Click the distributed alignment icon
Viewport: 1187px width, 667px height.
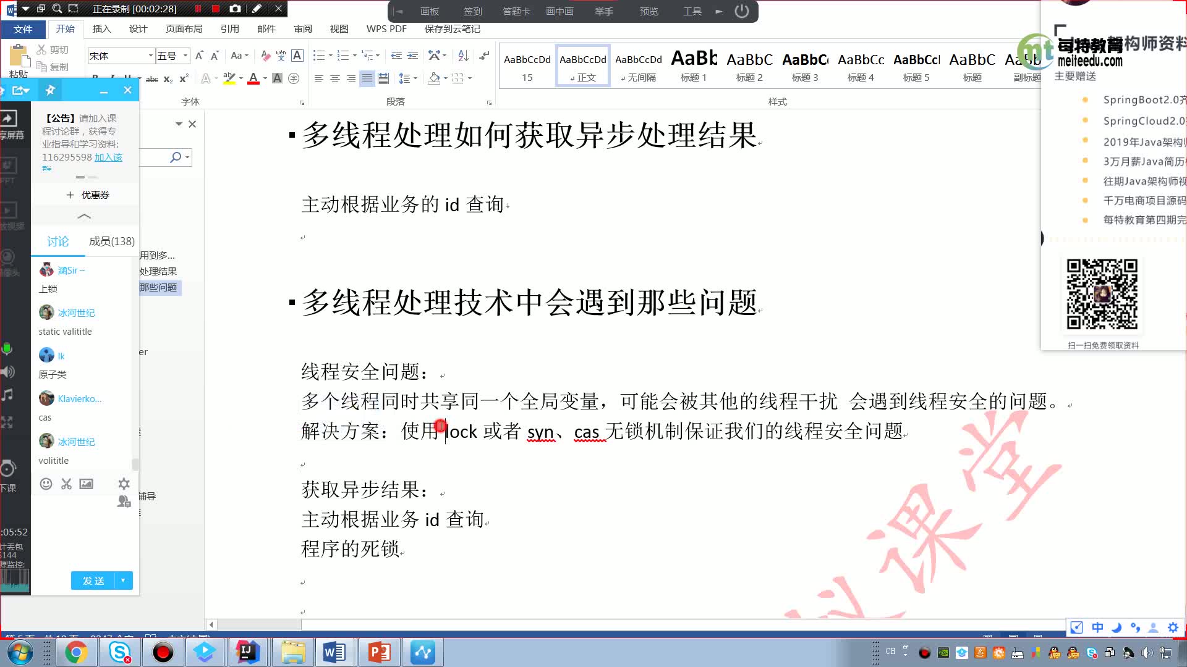pyautogui.click(x=383, y=78)
